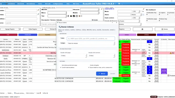
Task: Click the help question mark in dialog title
Action: (112, 23)
